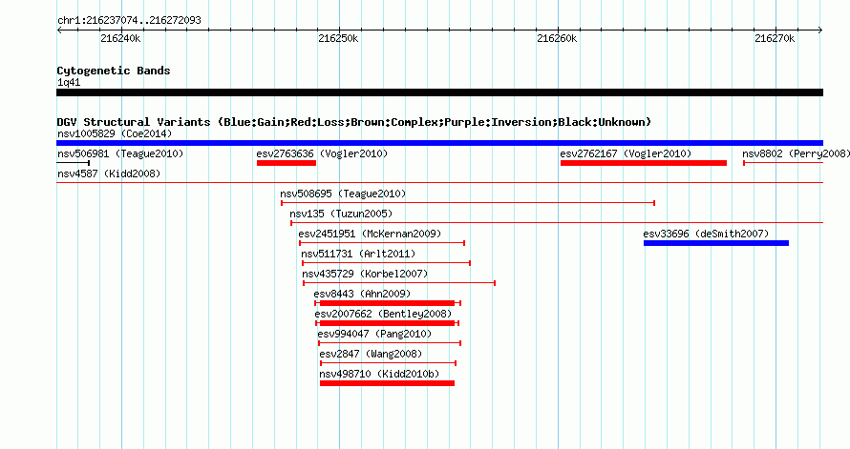
Task: Select the chr1:216237074..216272093 region text
Action: tap(129, 20)
